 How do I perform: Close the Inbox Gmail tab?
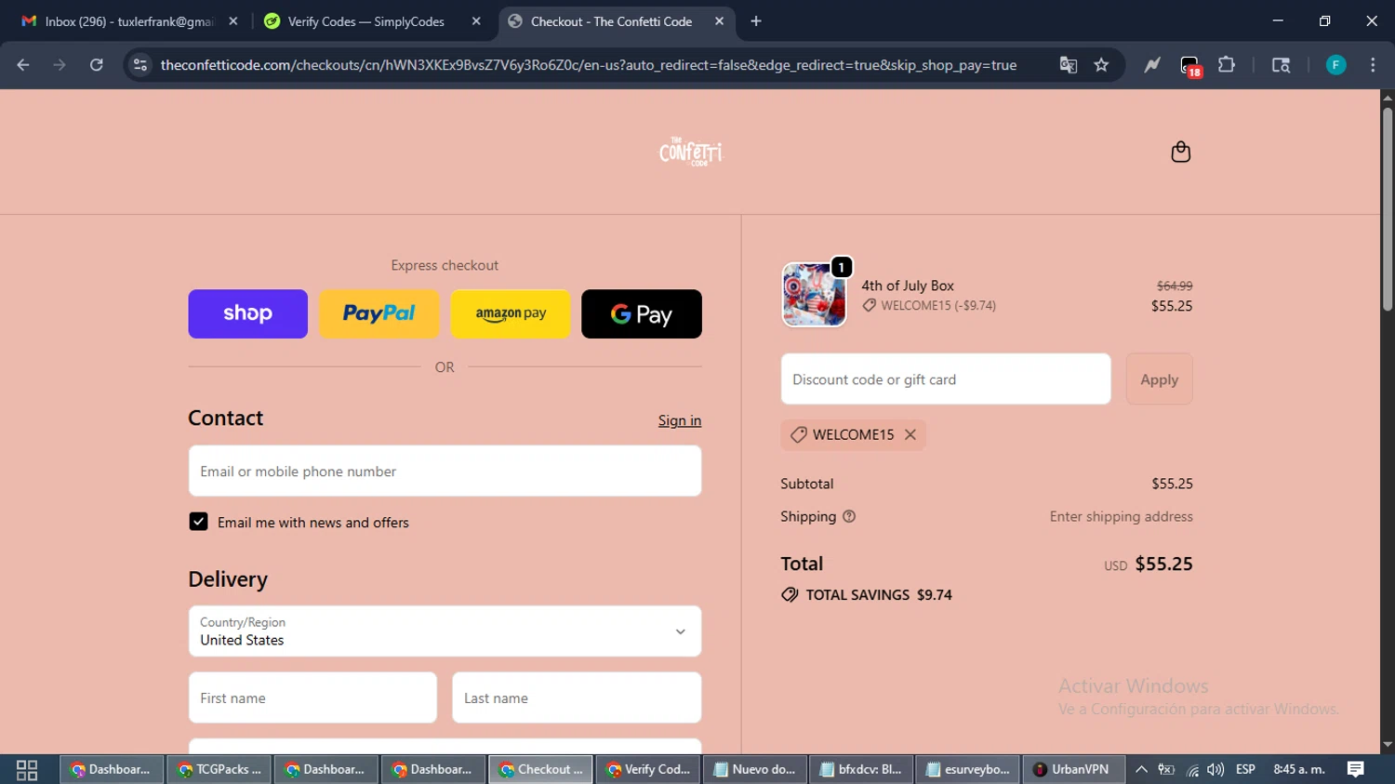tap(233, 21)
